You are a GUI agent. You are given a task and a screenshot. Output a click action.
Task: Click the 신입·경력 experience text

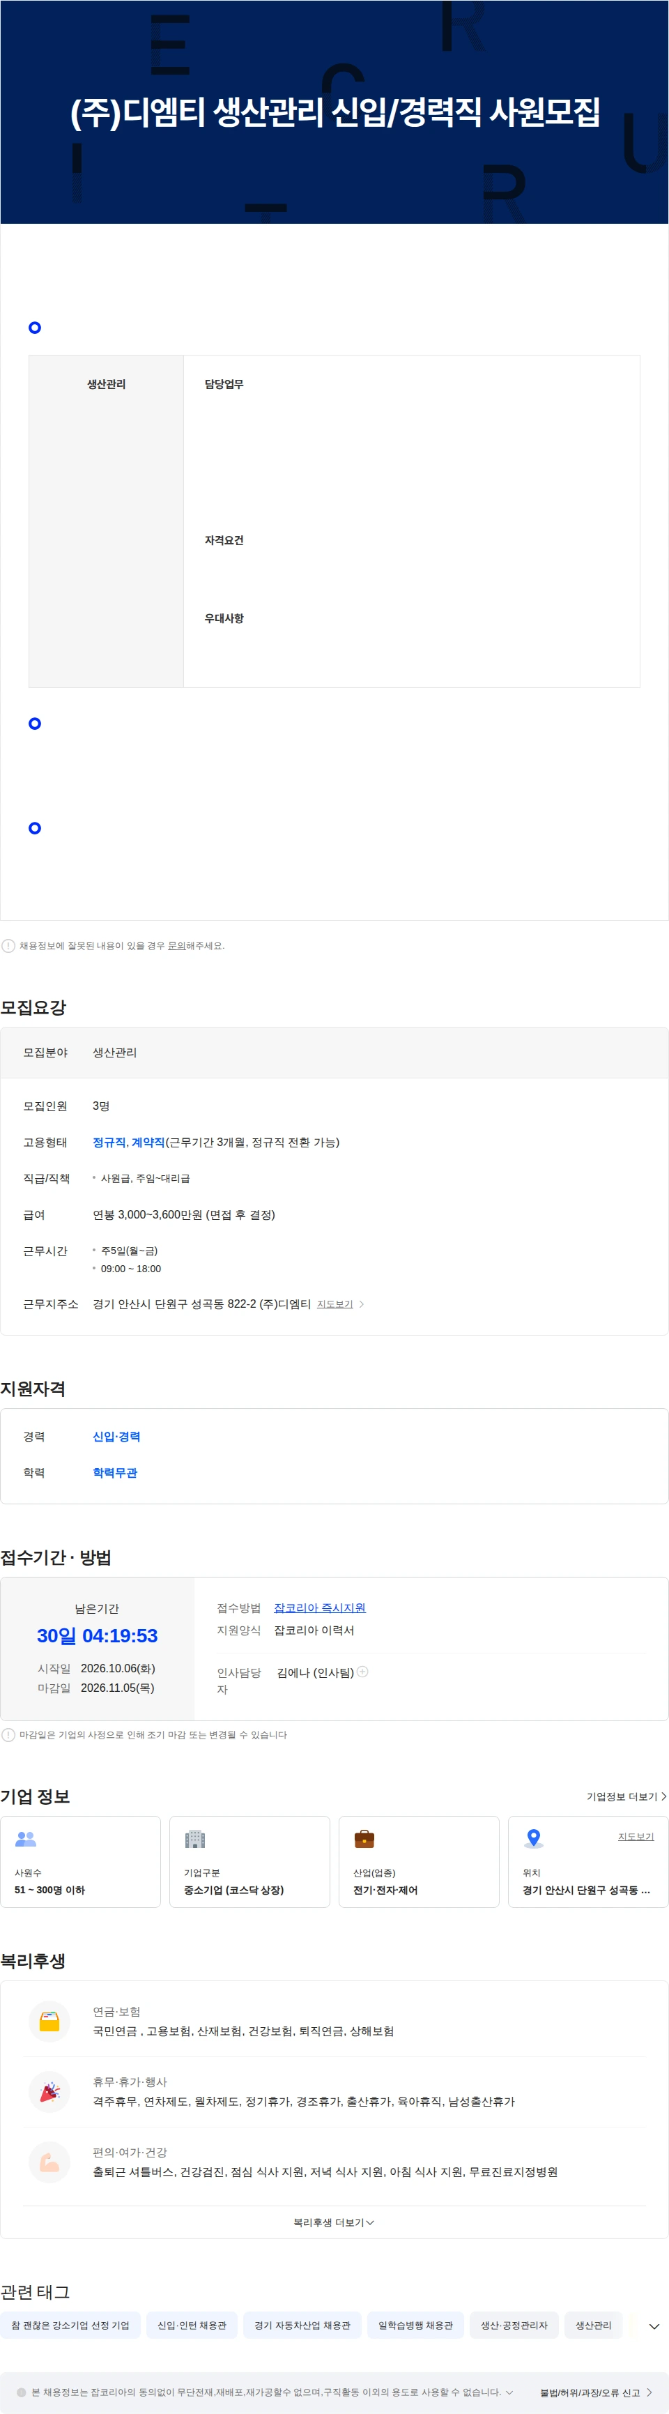[116, 1437]
